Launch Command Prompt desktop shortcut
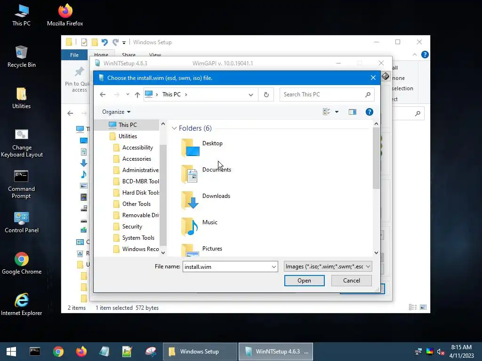The height and width of the screenshot is (361, 482). click(x=21, y=184)
